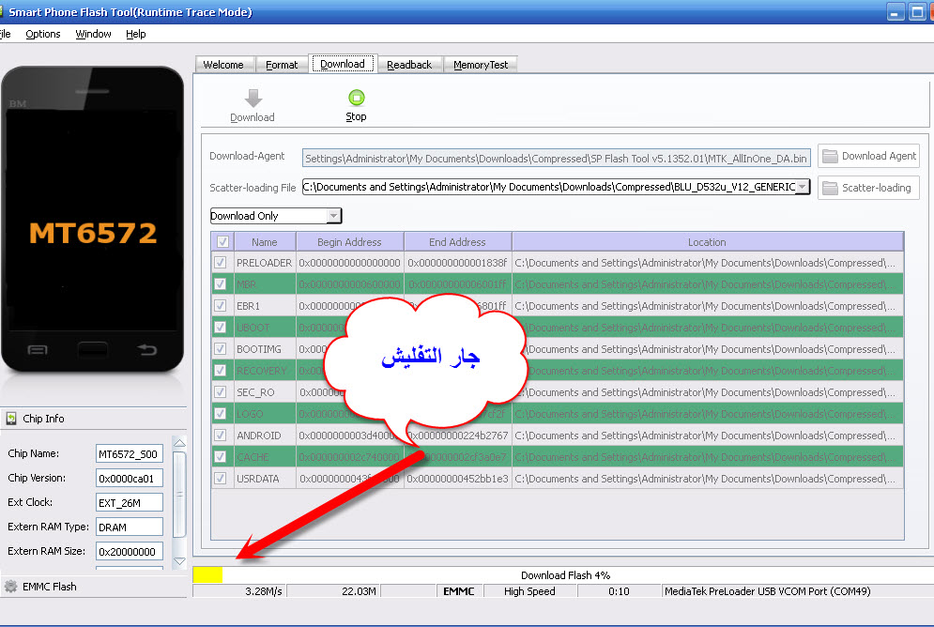The image size is (934, 627).
Task: Switch to the Welcome tab
Action: pyautogui.click(x=223, y=65)
